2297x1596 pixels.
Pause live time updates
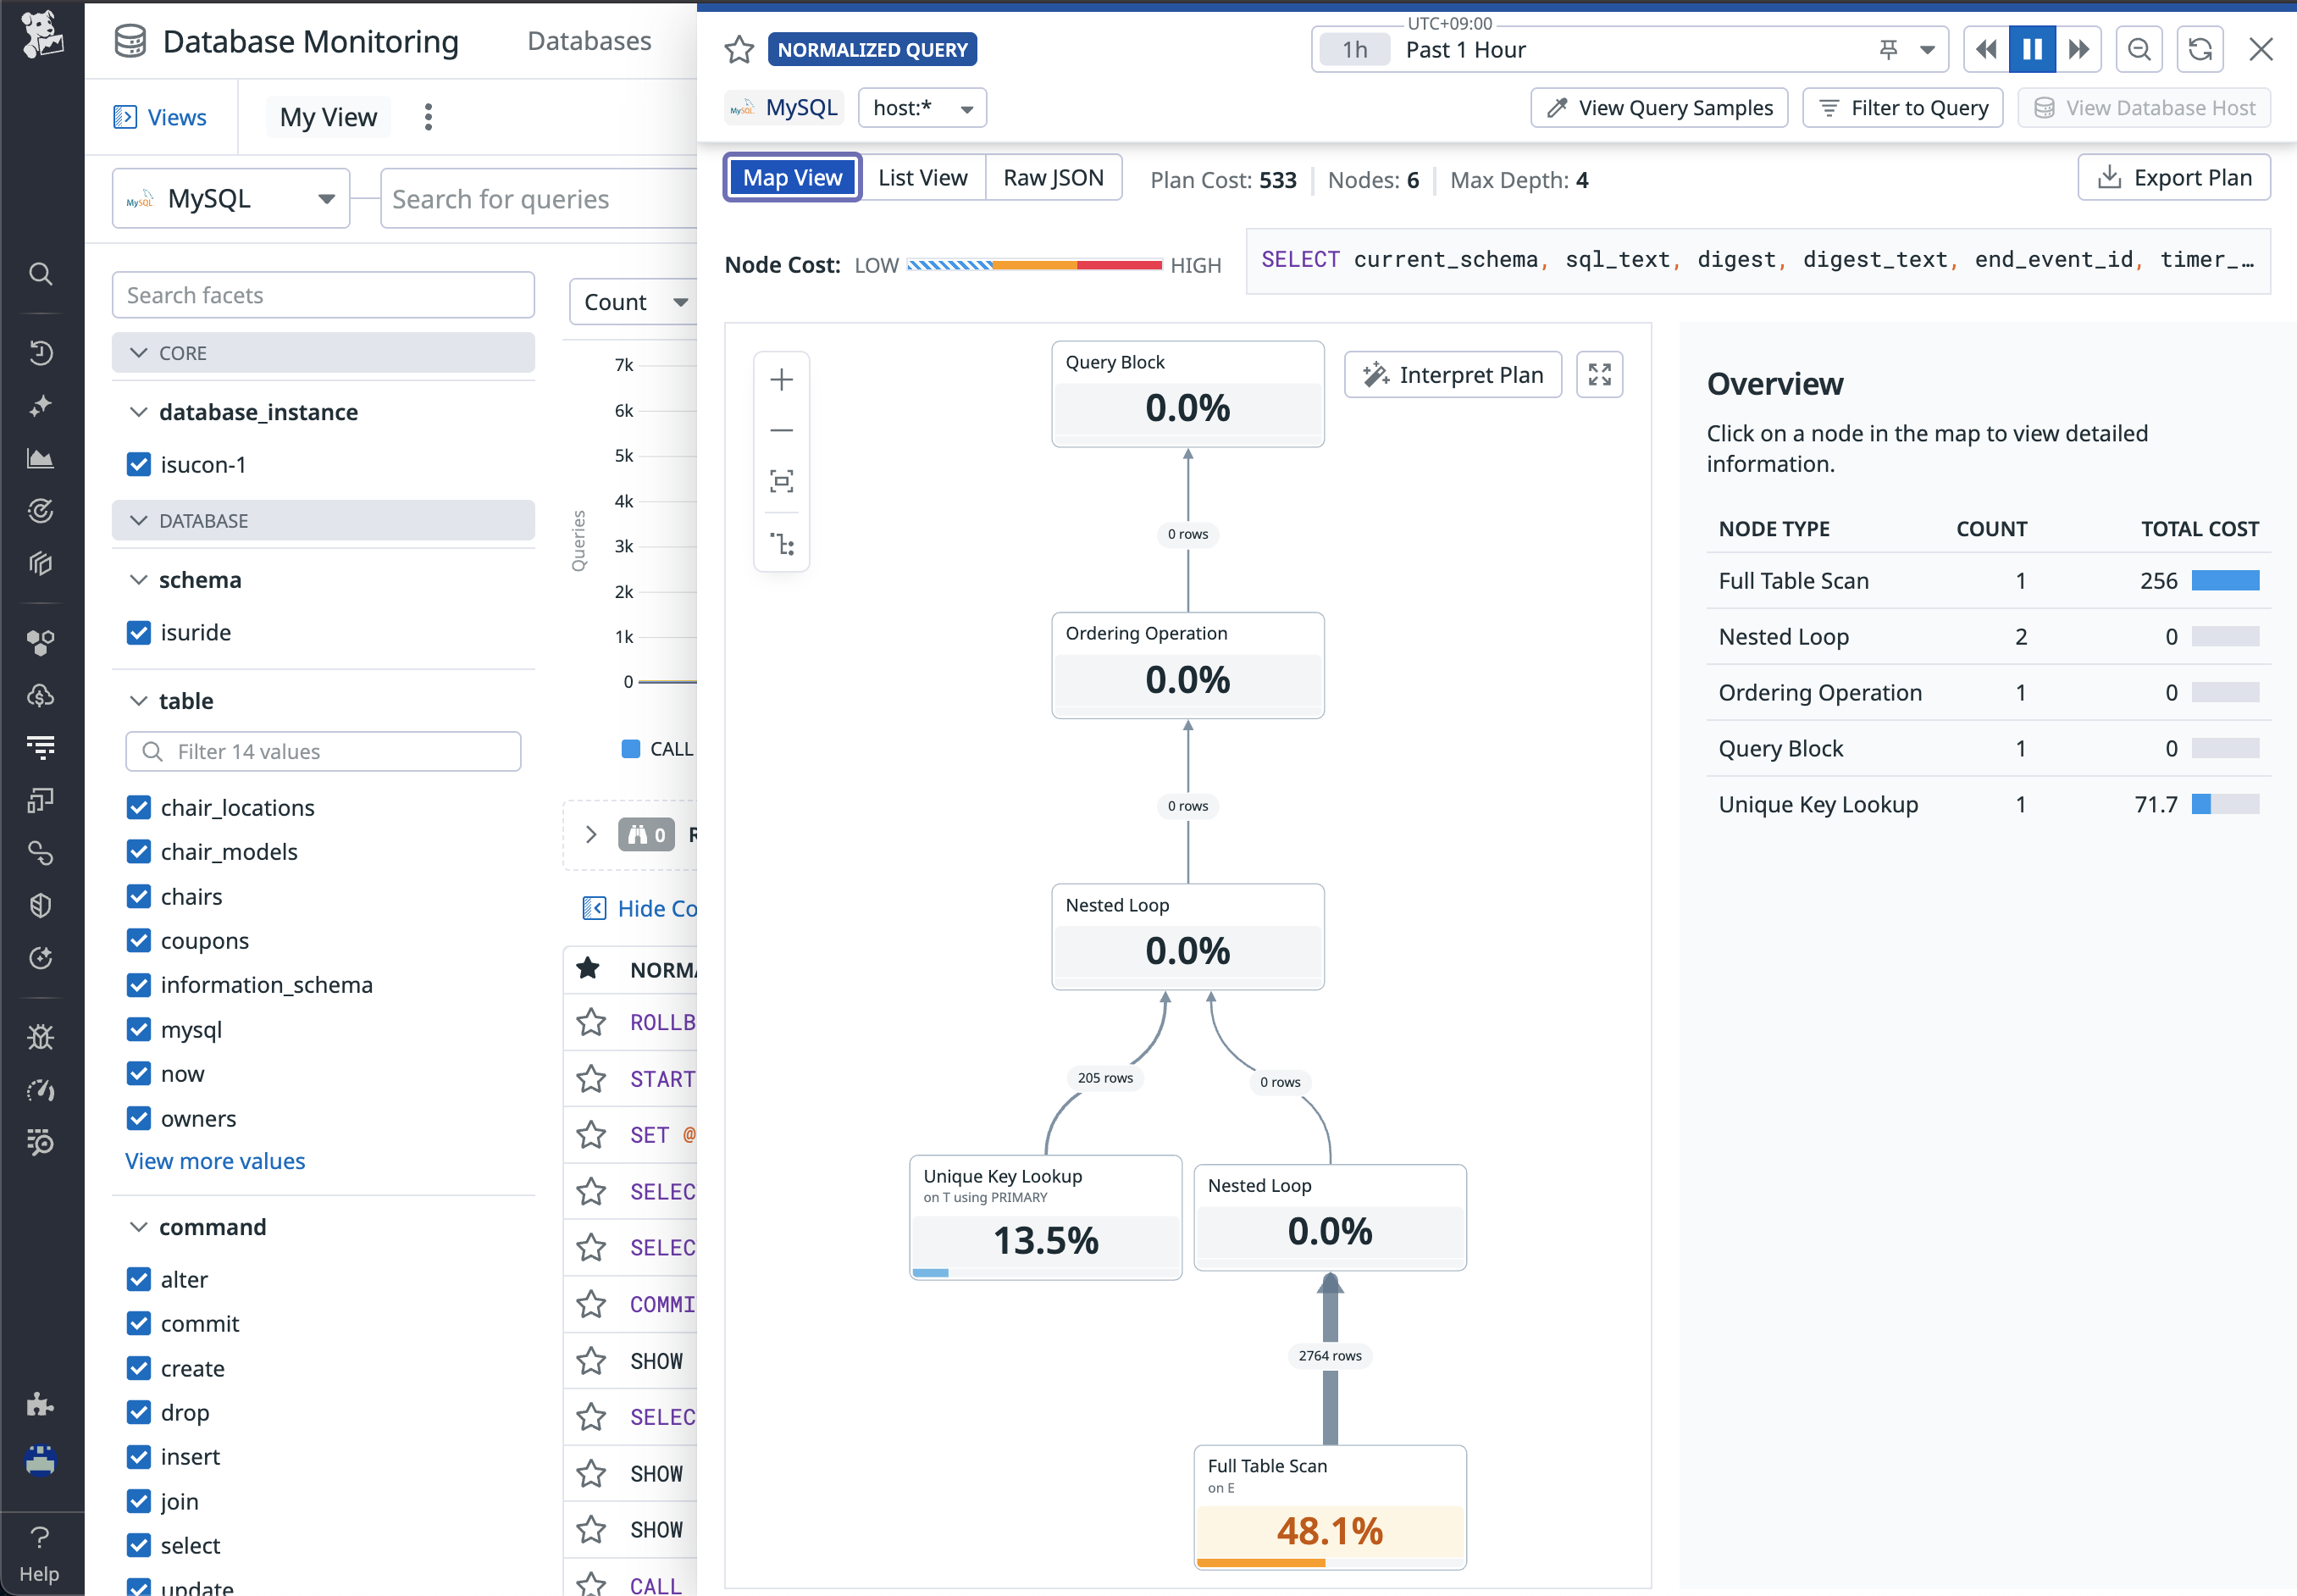2032,49
